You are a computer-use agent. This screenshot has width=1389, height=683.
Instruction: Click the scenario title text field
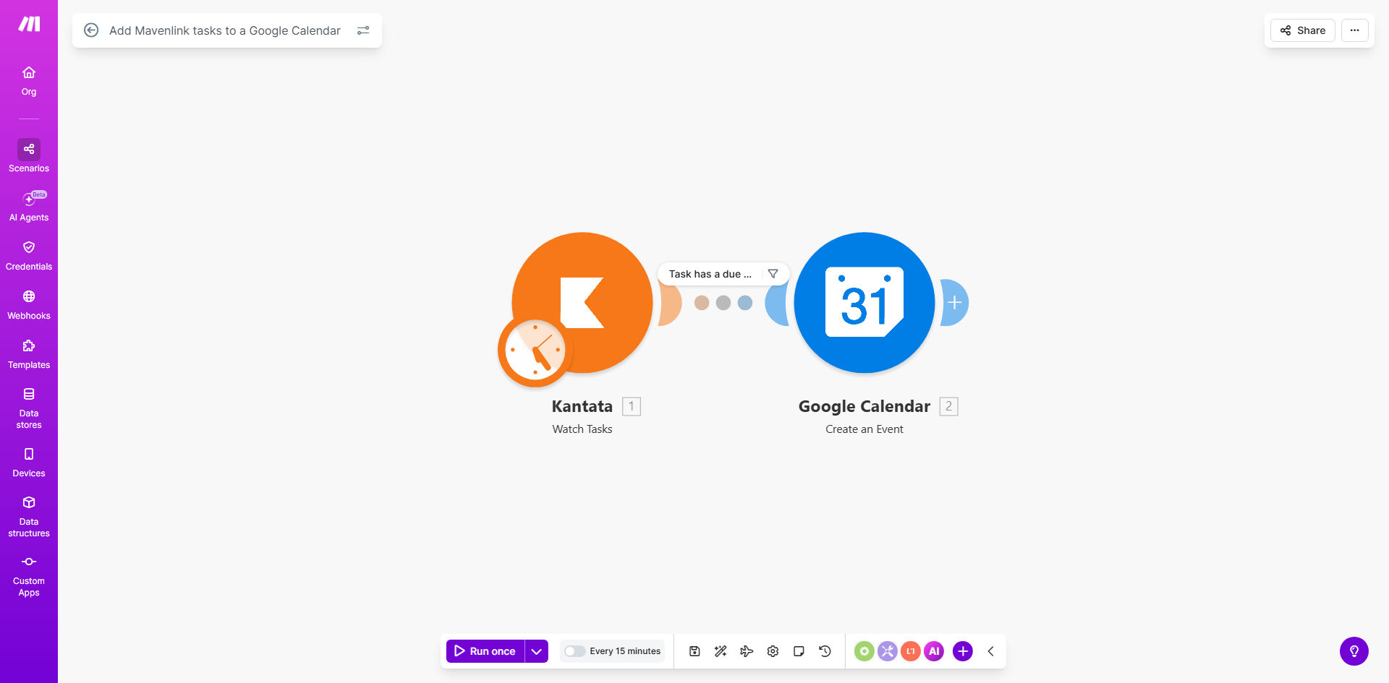tap(225, 30)
